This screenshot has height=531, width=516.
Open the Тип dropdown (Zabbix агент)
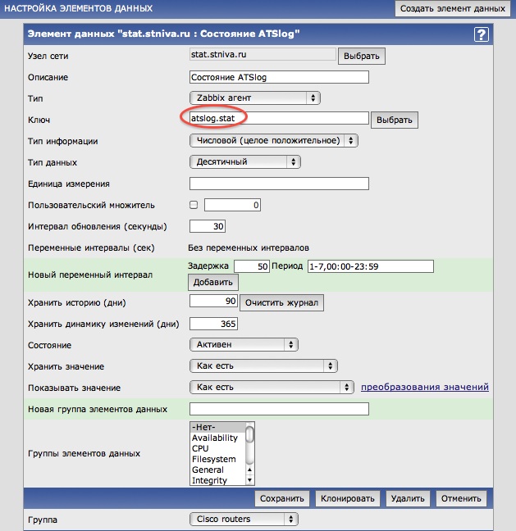254,98
